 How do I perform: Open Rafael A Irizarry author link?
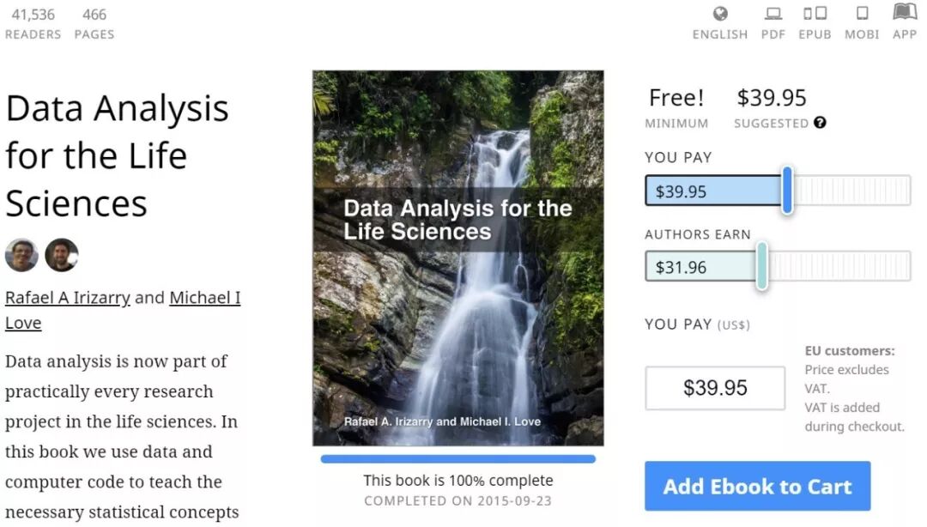click(x=68, y=298)
